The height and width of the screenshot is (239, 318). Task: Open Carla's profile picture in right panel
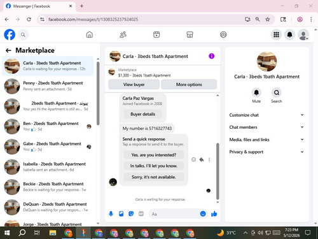pos(266,61)
